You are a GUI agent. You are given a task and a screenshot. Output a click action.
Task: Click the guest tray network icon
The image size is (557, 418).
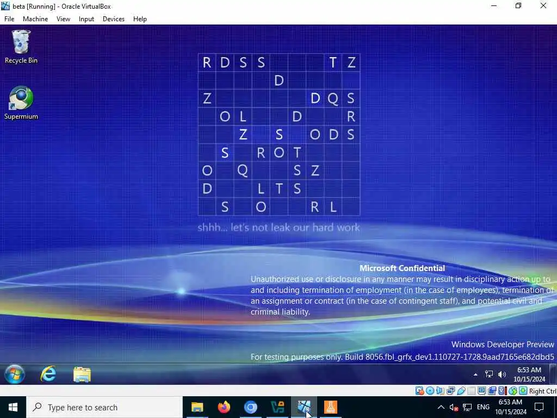[x=489, y=374]
